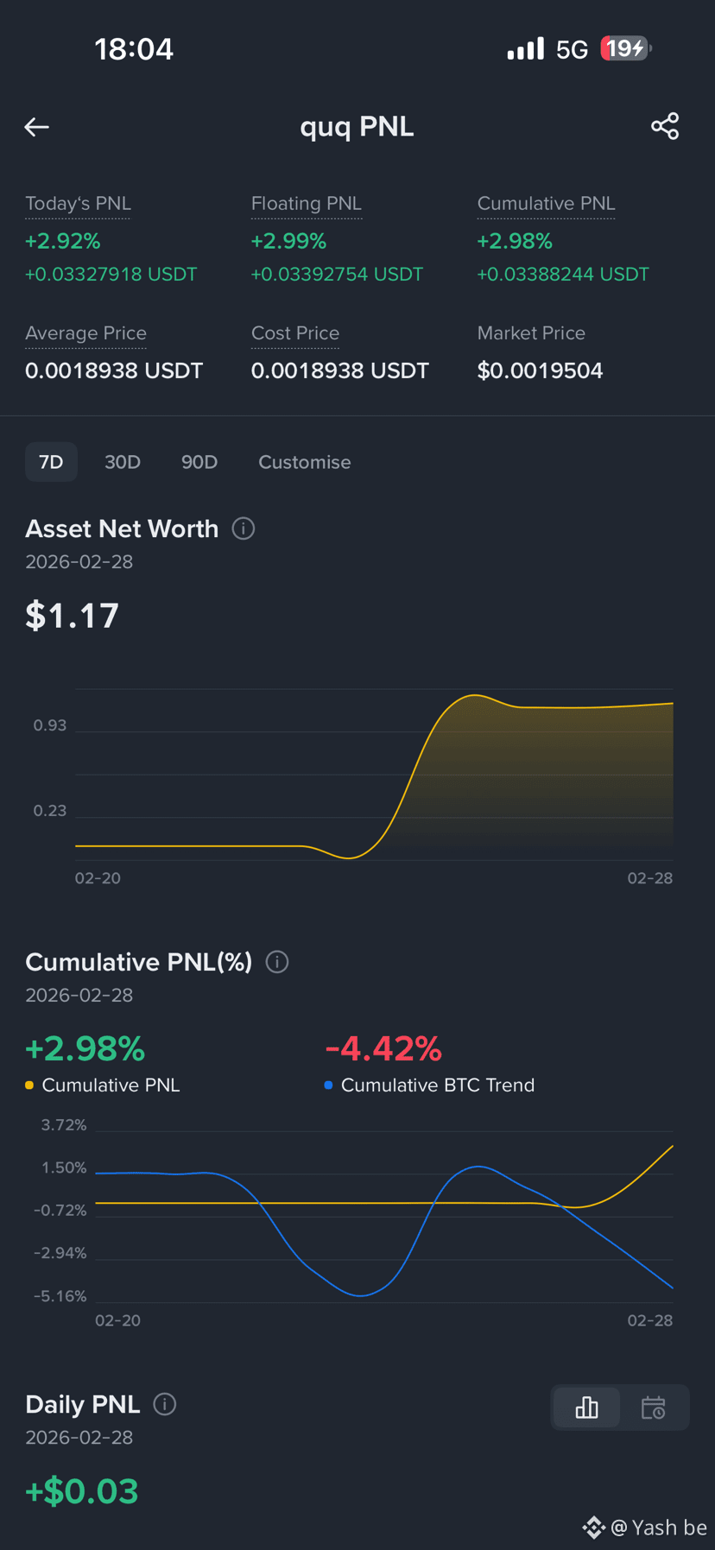Screen dimensions: 715x1550
Task: Tap the -4.42% BTC trend value
Action: click(383, 1049)
